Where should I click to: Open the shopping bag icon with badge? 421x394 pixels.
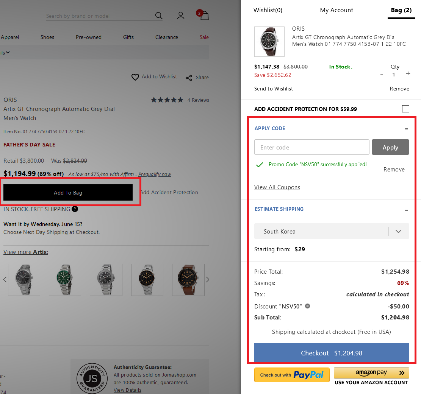pos(203,15)
